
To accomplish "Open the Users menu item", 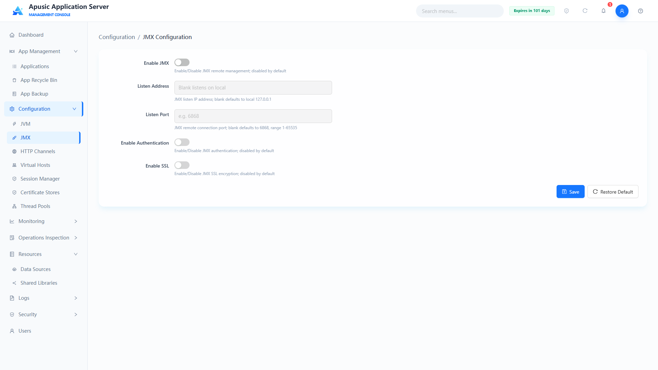I will tap(44, 331).
